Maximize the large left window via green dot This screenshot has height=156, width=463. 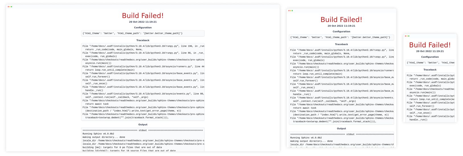tap(11, 7)
